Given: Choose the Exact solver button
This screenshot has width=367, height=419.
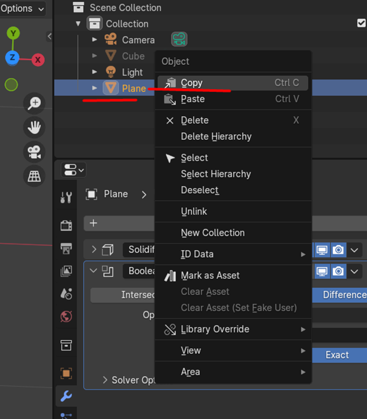Looking at the screenshot, I should pyautogui.click(x=337, y=355).
